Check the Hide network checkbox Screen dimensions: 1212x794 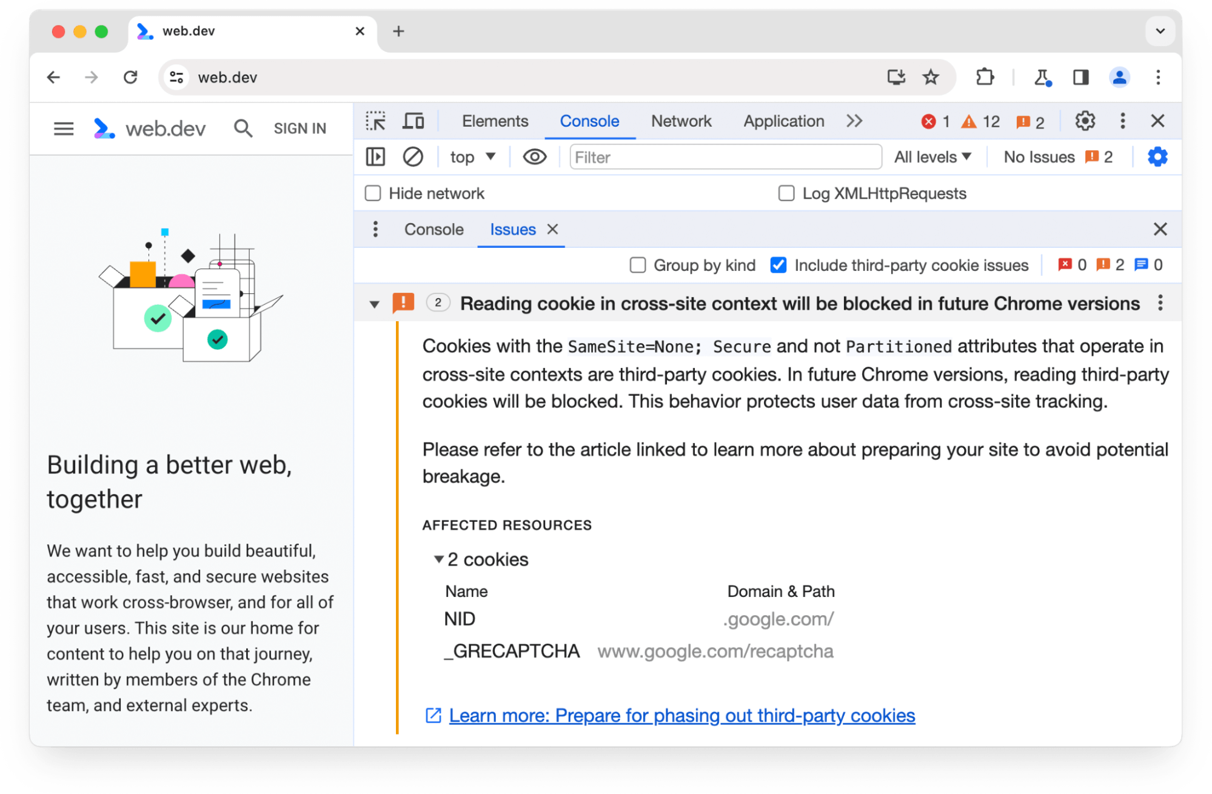[x=373, y=193]
